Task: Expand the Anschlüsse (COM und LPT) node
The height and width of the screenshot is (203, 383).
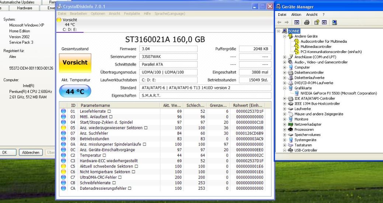Action: [x=285, y=57]
